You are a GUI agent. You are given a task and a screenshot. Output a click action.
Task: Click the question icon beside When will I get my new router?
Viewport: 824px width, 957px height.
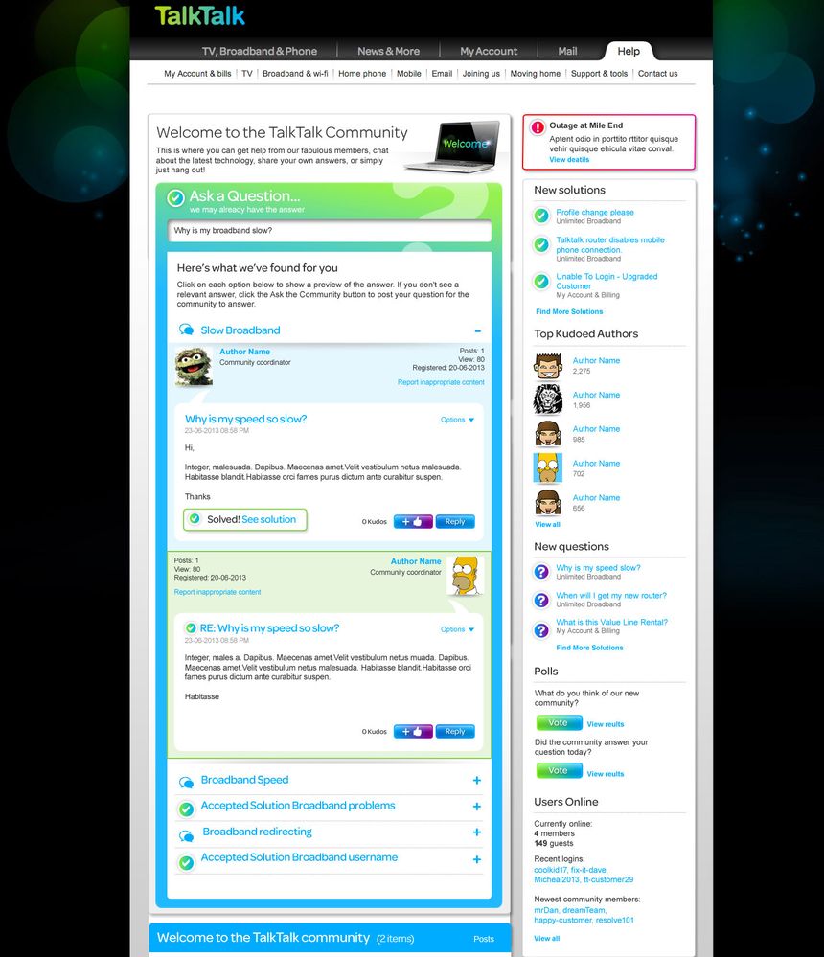pyautogui.click(x=541, y=600)
